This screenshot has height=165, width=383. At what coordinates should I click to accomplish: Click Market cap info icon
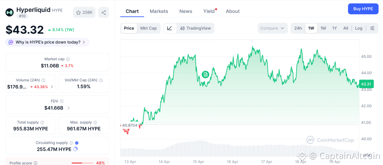pyautogui.click(x=68, y=59)
